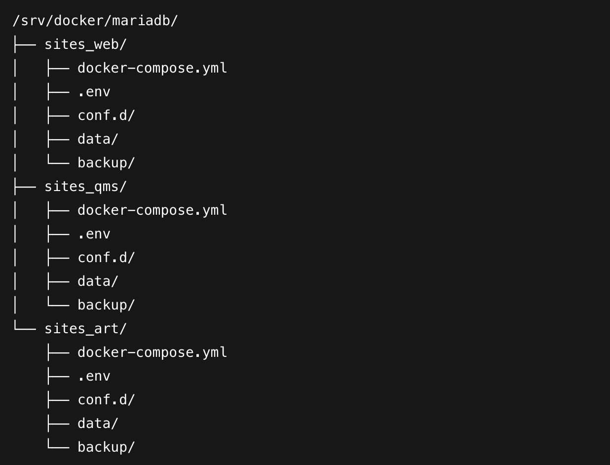Click conf.d/ inside sites_art
Image resolution: width=610 pixels, height=465 pixels.
pyautogui.click(x=106, y=400)
